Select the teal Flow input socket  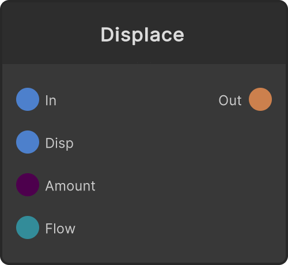[28, 227]
